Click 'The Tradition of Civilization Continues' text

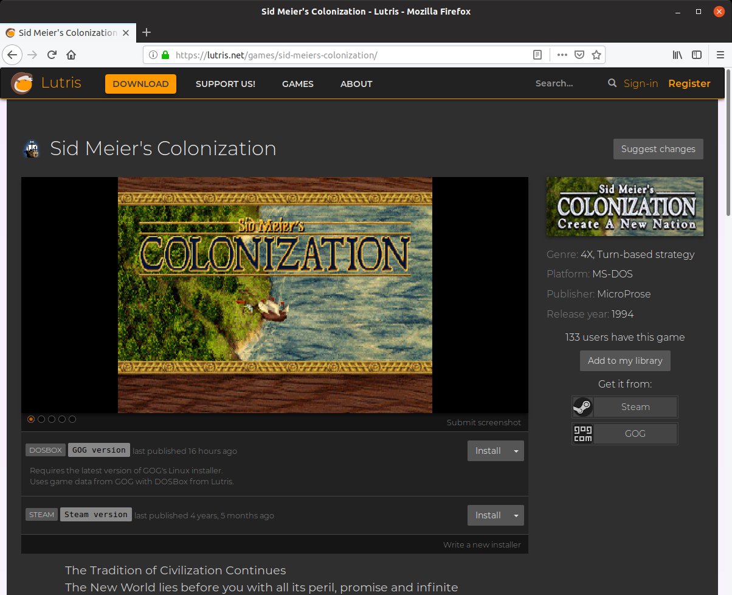click(x=175, y=571)
